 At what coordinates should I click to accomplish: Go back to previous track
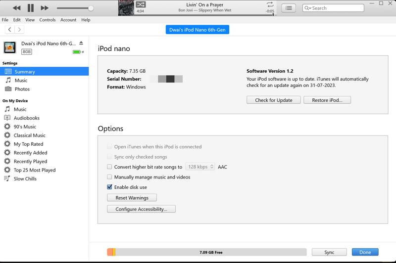point(17,8)
